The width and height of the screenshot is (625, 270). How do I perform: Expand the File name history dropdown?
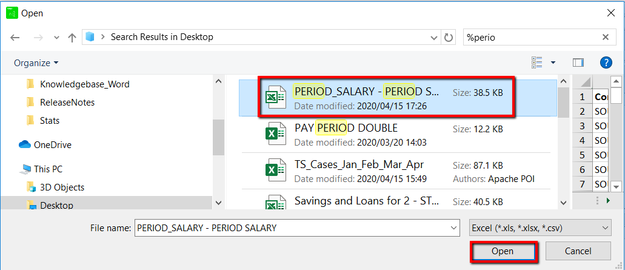click(453, 228)
